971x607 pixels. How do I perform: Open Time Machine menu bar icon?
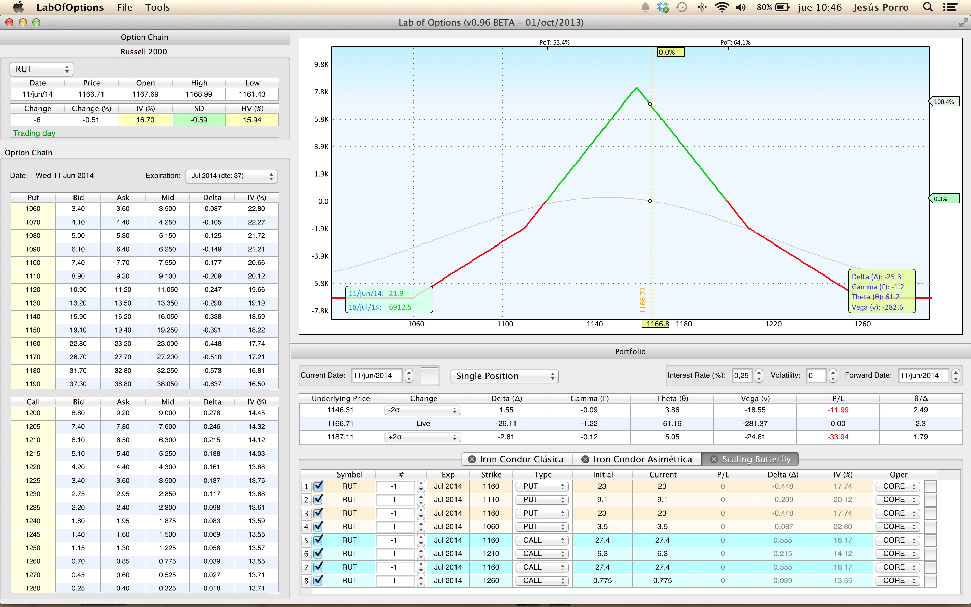click(x=682, y=7)
